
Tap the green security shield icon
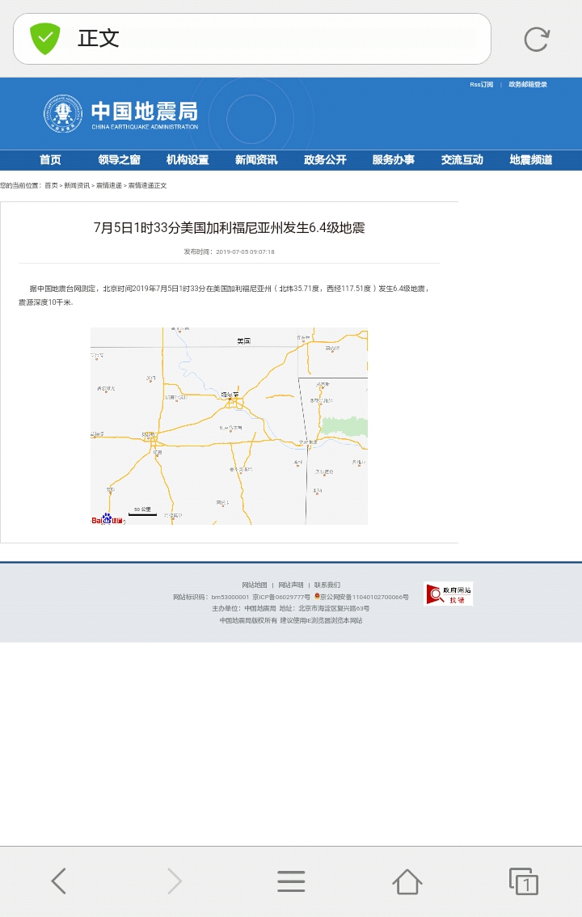pos(45,39)
